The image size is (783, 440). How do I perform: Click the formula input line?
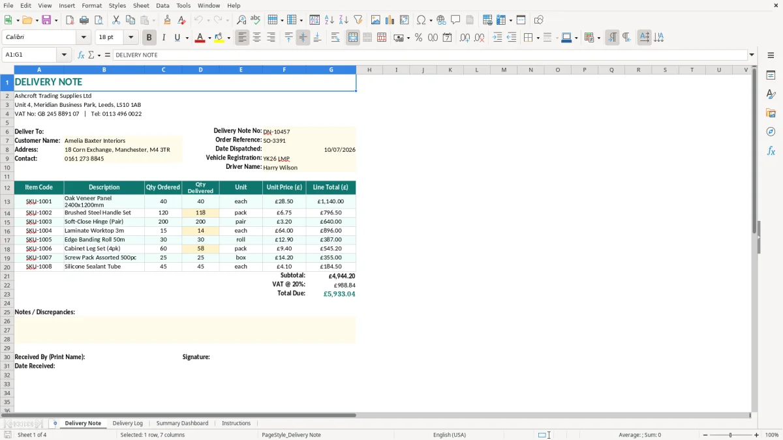pos(430,55)
